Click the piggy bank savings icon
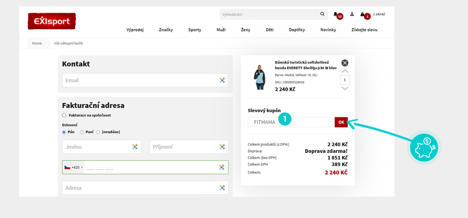 [424, 147]
